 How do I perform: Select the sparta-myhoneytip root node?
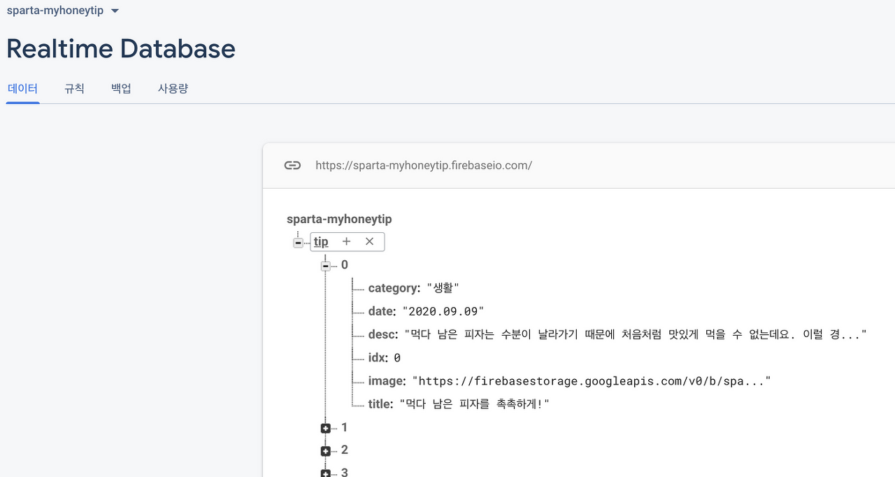point(339,219)
